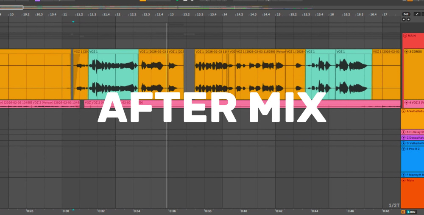
Task: Click bar 13 on the beat ruler
Action: coord(172,14)
